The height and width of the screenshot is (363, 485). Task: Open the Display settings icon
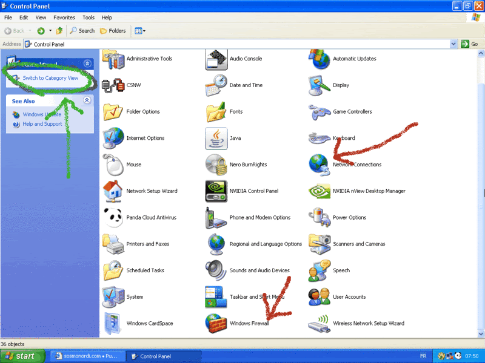coord(319,85)
